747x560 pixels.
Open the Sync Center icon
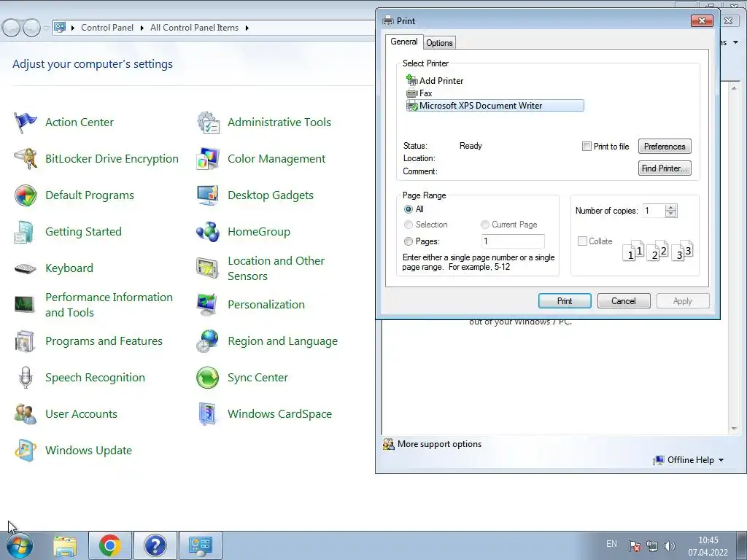coord(208,378)
